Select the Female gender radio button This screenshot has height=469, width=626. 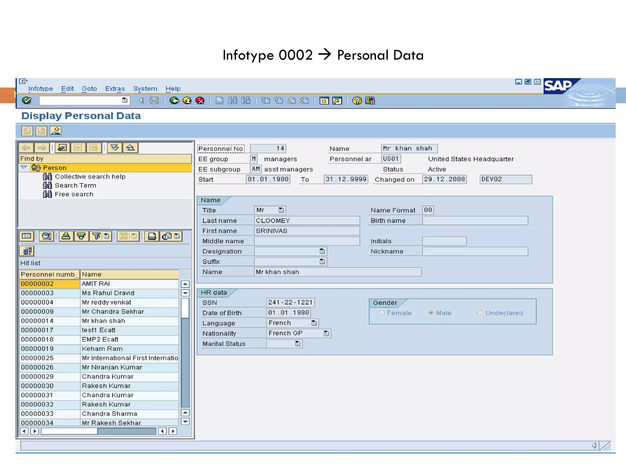pyautogui.click(x=381, y=313)
